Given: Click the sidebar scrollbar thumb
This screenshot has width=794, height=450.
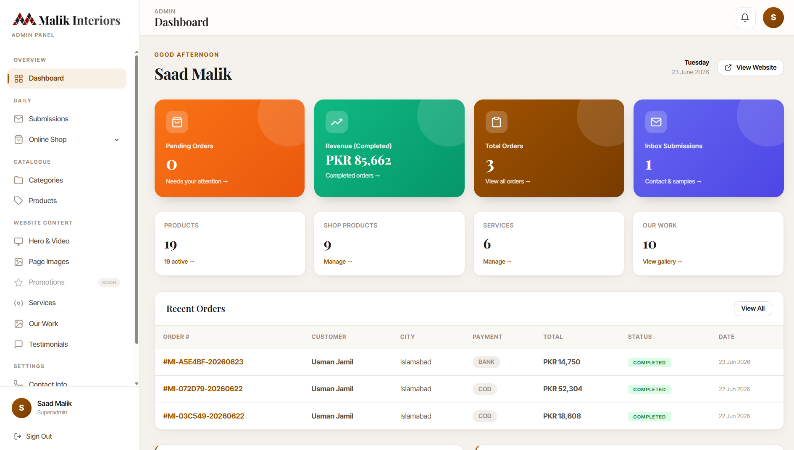Looking at the screenshot, I should 137,199.
